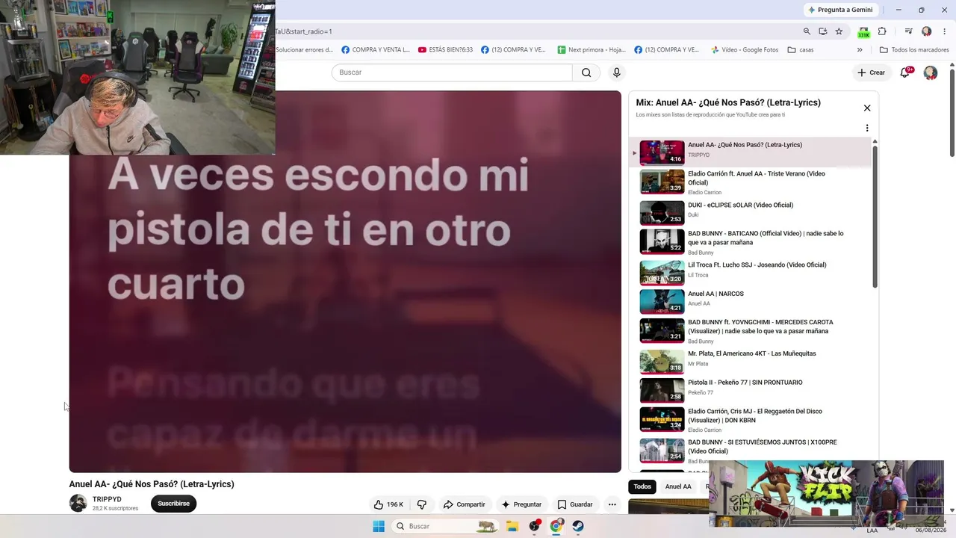Subscribe to TRIPPYD with Suscribirse button
Viewport: 956px width, 538px height.
tap(173, 504)
